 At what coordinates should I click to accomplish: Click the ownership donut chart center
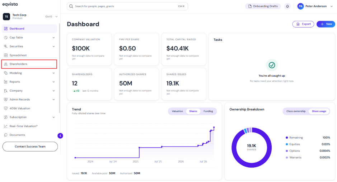252,148
